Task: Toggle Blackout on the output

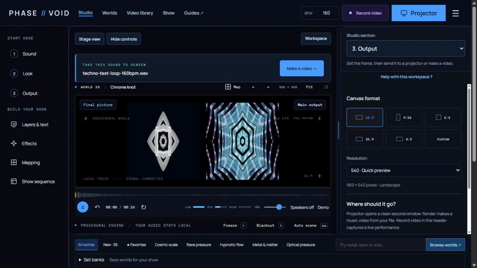Action: [270, 225]
